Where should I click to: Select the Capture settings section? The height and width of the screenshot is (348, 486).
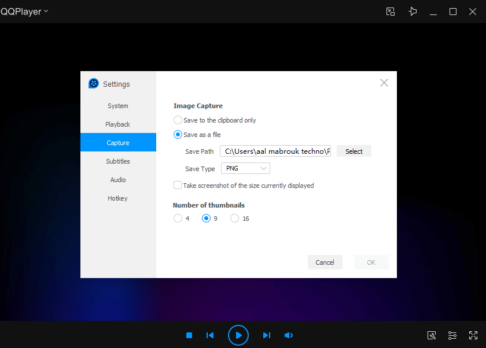click(118, 142)
